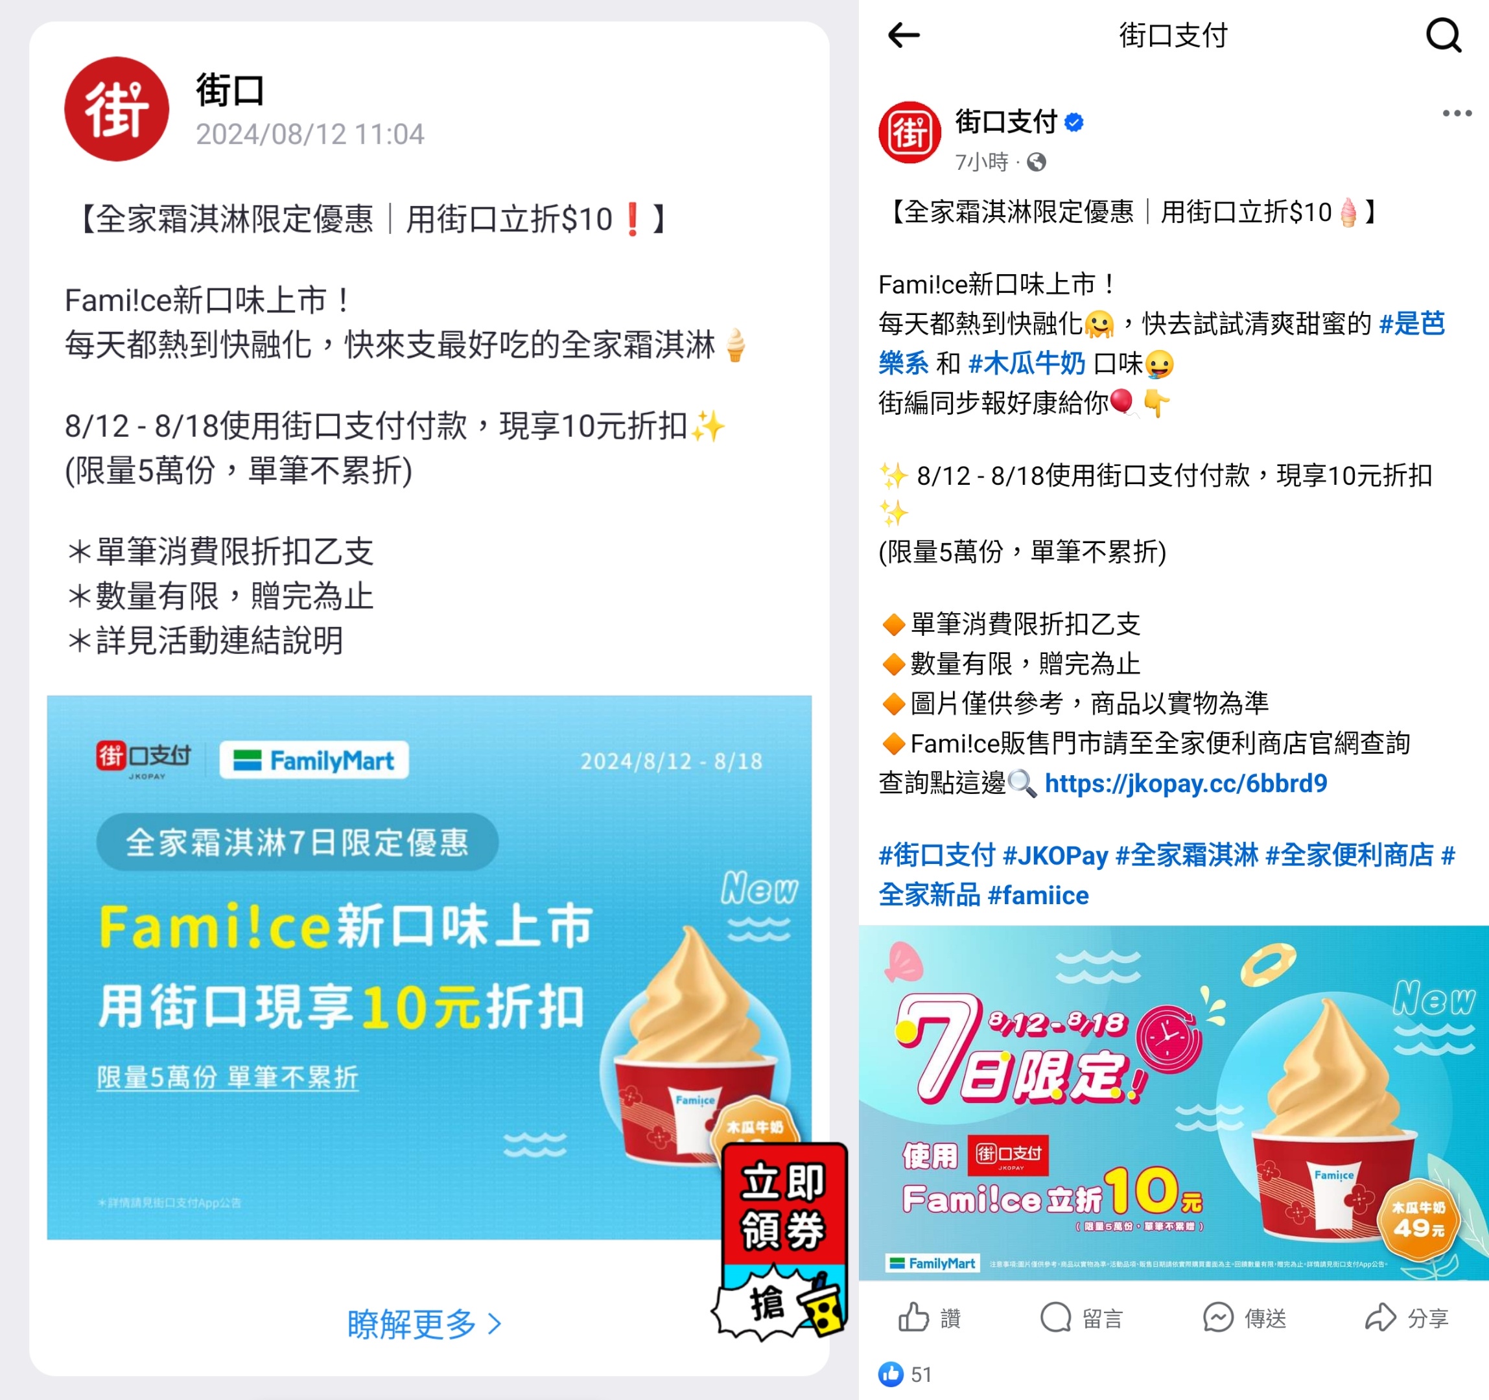This screenshot has height=1400, width=1489.
Task: Tap the blue verified badge
Action: click(x=1073, y=123)
